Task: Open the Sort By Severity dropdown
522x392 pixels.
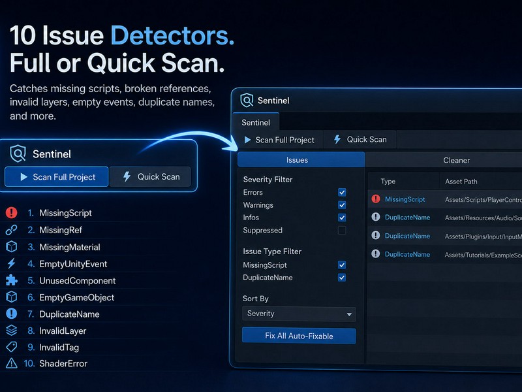Action: pyautogui.click(x=299, y=314)
